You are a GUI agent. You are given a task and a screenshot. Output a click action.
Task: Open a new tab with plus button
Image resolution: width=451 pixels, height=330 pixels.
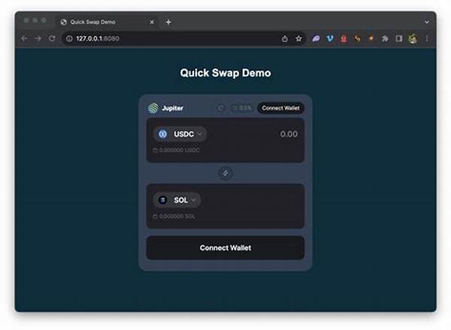click(x=168, y=22)
